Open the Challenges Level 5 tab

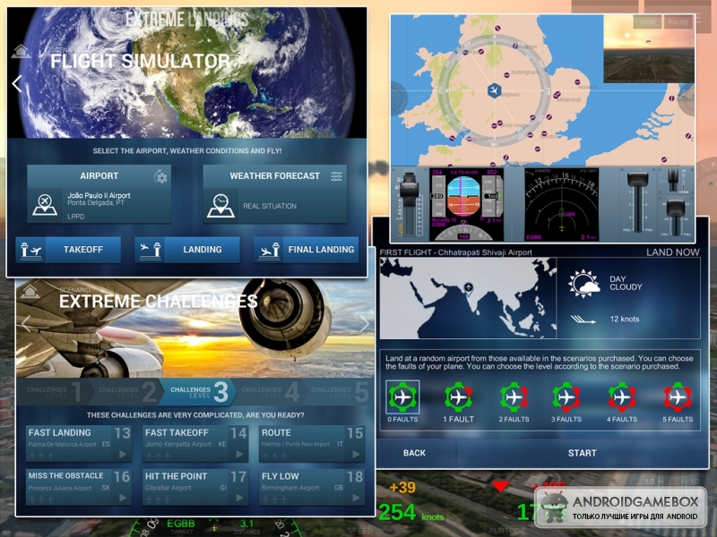pos(340,392)
